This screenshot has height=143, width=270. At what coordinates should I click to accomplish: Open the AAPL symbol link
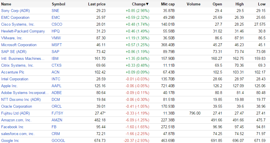click(56, 86)
